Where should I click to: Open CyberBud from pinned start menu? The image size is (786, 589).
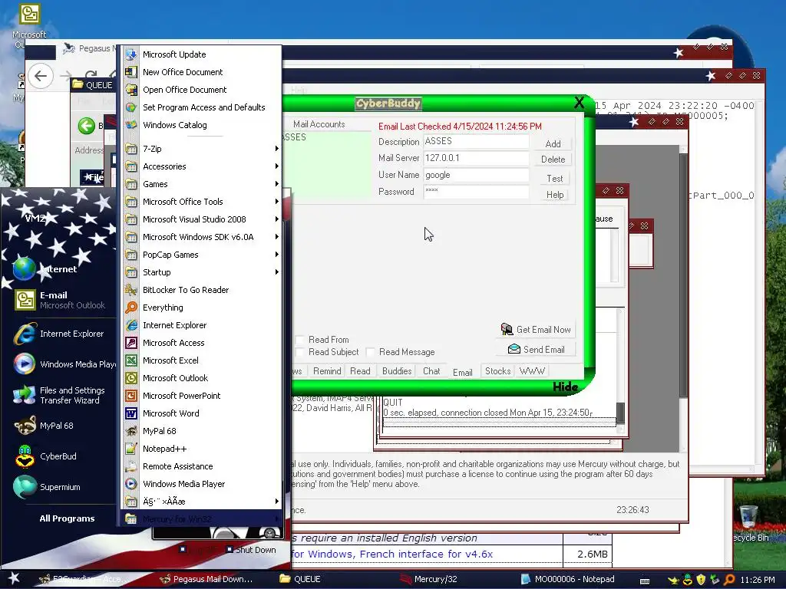[59, 456]
